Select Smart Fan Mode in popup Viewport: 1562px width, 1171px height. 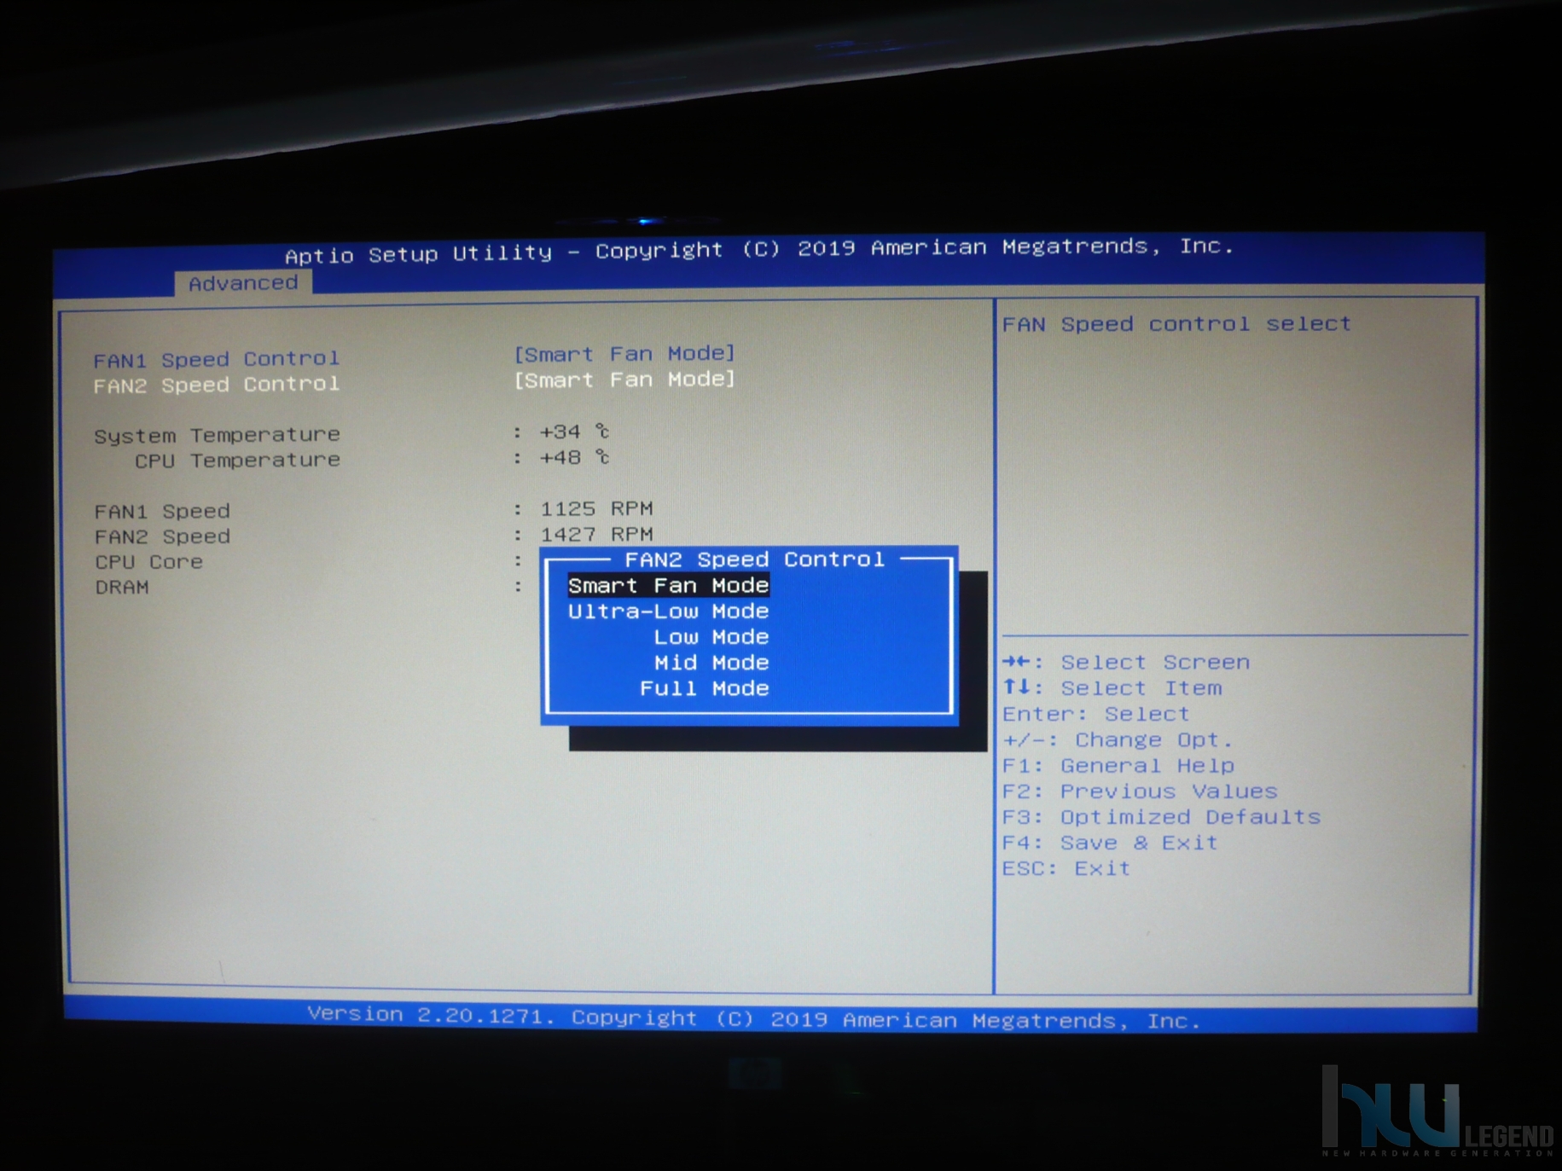[x=669, y=585]
